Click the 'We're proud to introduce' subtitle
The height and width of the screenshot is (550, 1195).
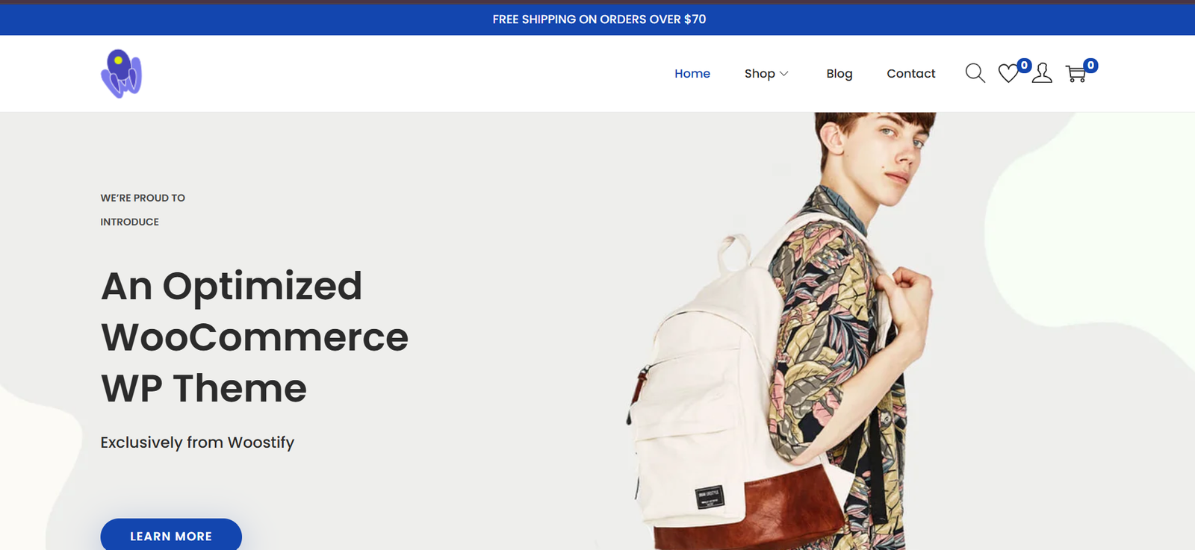(x=143, y=210)
